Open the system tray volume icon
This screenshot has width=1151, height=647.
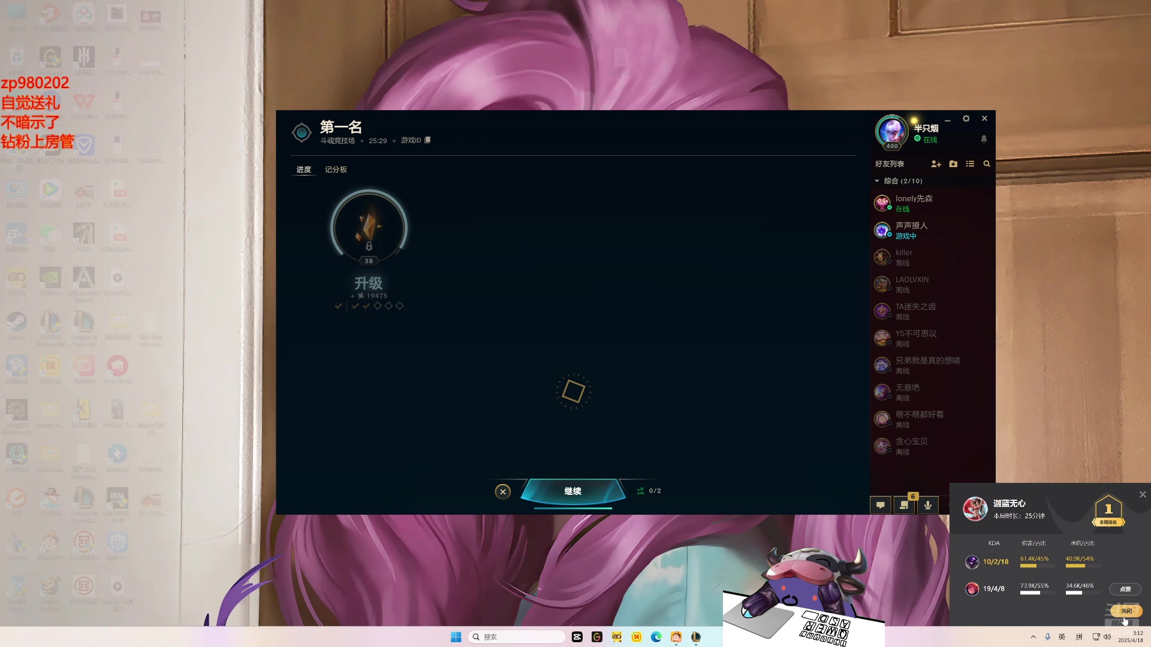1107,637
